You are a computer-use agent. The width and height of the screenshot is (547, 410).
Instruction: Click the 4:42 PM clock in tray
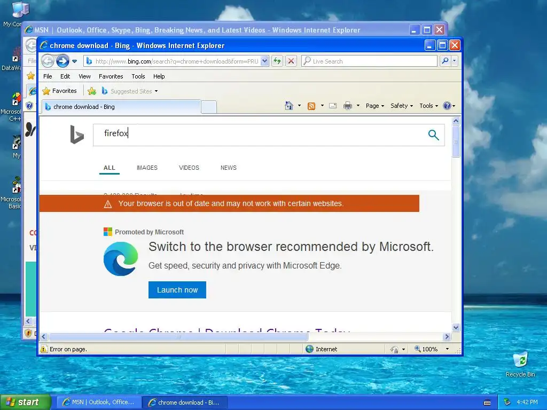[x=527, y=402]
